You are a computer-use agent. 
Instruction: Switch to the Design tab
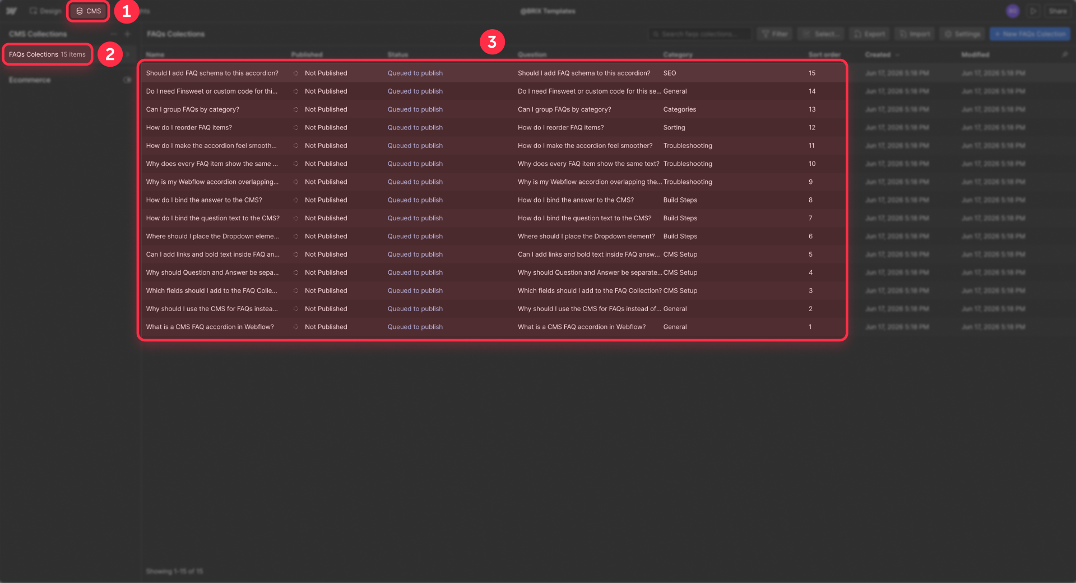coord(45,11)
